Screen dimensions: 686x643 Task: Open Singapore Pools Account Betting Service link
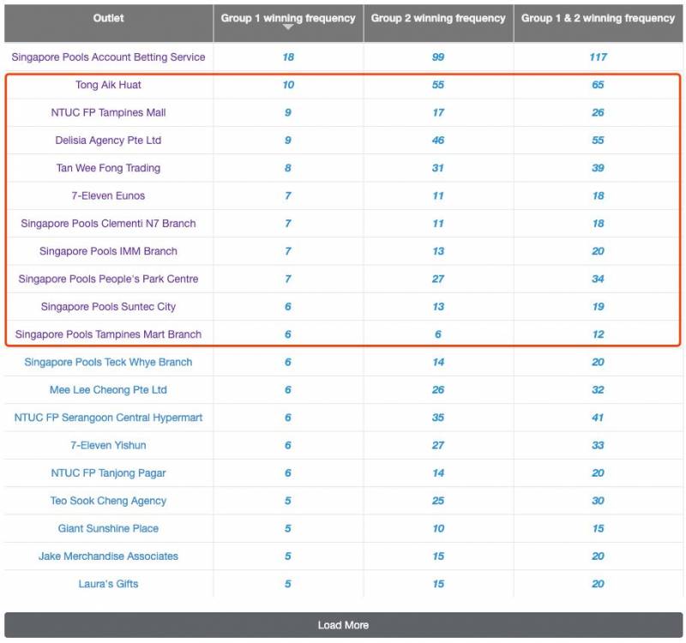click(x=109, y=57)
